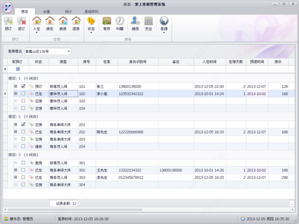Click the clock icon in status bar
This screenshot has width=299, height=224.
pyautogui.click(x=243, y=219)
